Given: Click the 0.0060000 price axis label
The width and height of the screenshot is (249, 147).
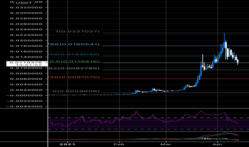Looking at the screenshot, I should coord(26,79).
